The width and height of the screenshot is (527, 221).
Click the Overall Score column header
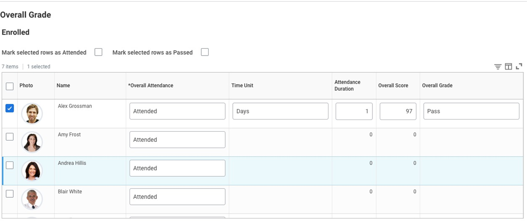[x=393, y=85]
